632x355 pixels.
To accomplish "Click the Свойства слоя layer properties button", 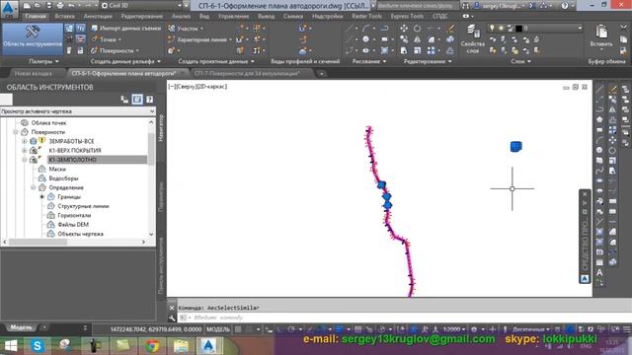I will pos(472,39).
